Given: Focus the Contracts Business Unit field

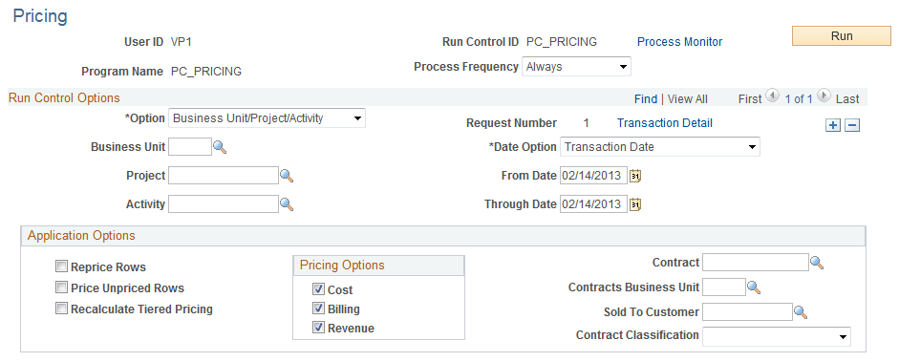Looking at the screenshot, I should coord(724,287).
